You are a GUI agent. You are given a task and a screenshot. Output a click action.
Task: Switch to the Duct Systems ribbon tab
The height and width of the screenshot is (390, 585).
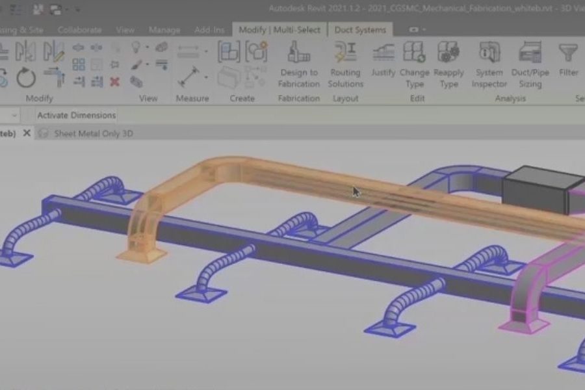[361, 30]
